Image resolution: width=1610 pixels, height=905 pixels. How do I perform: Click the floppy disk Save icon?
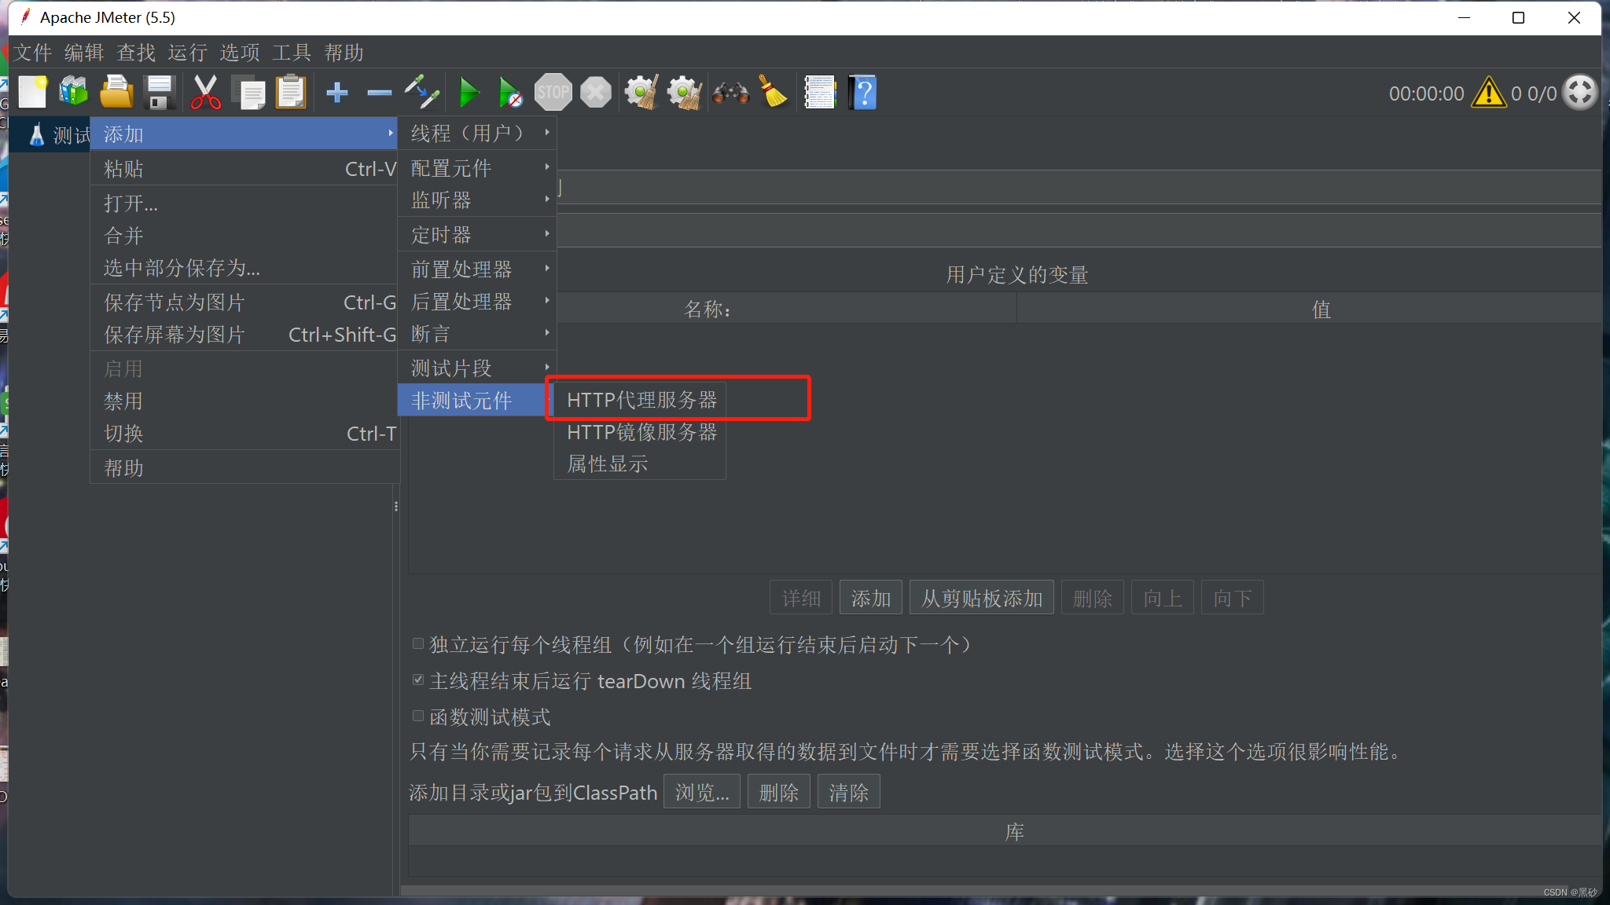(160, 93)
